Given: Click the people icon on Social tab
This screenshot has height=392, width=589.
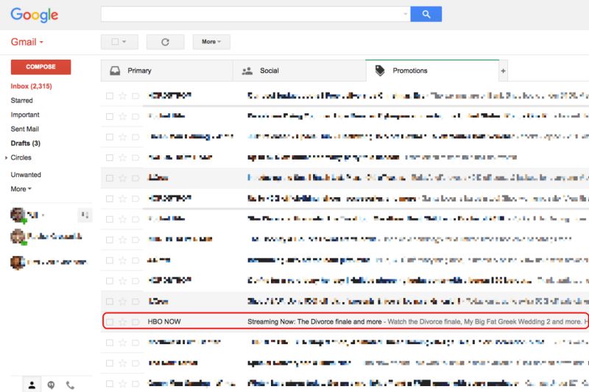Looking at the screenshot, I should click(x=247, y=71).
